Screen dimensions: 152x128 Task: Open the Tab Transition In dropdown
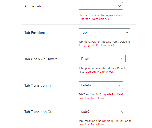click(101, 85)
